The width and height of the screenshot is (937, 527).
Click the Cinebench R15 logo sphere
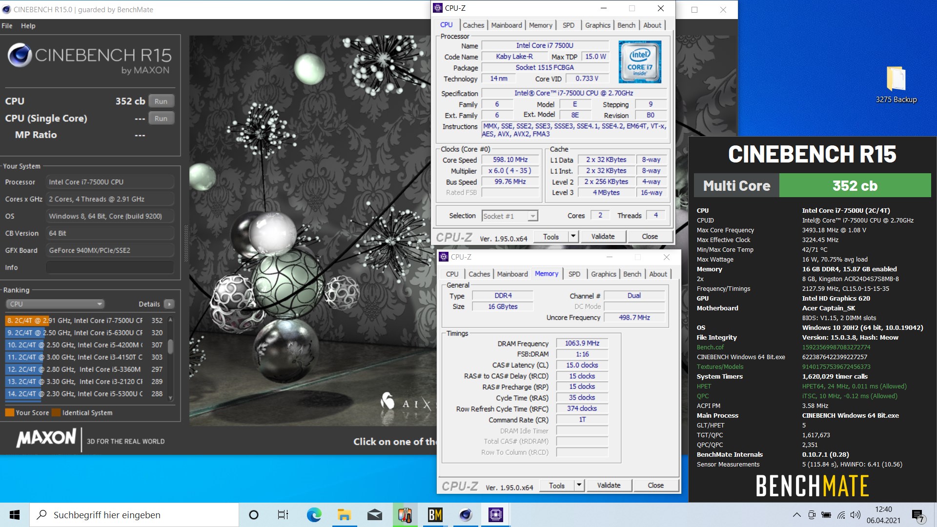[x=20, y=55]
